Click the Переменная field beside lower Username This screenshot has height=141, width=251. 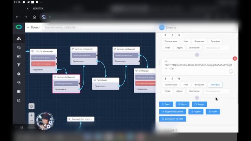pos(216,91)
